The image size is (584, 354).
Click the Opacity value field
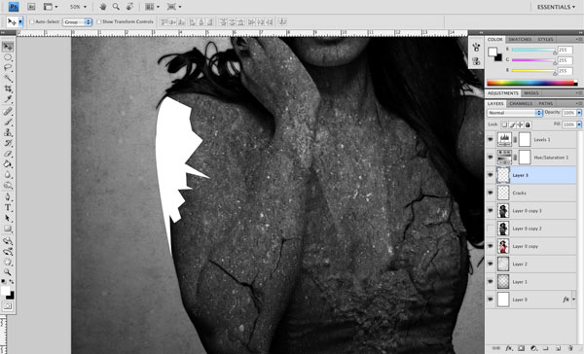click(568, 113)
